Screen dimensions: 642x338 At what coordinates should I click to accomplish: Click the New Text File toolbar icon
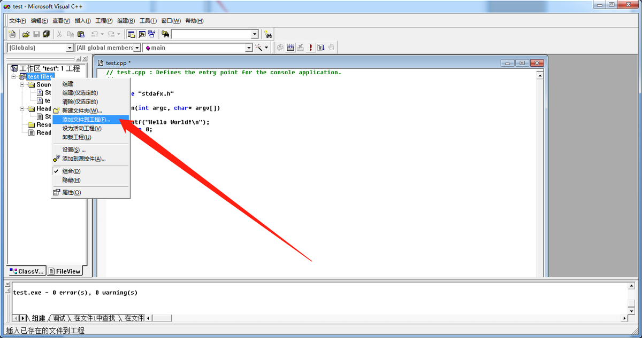click(x=12, y=34)
